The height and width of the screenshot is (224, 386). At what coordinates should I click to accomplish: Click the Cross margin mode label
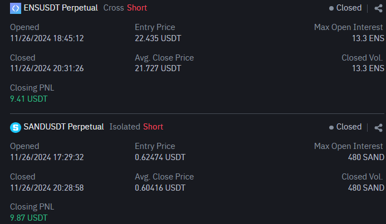pos(114,8)
